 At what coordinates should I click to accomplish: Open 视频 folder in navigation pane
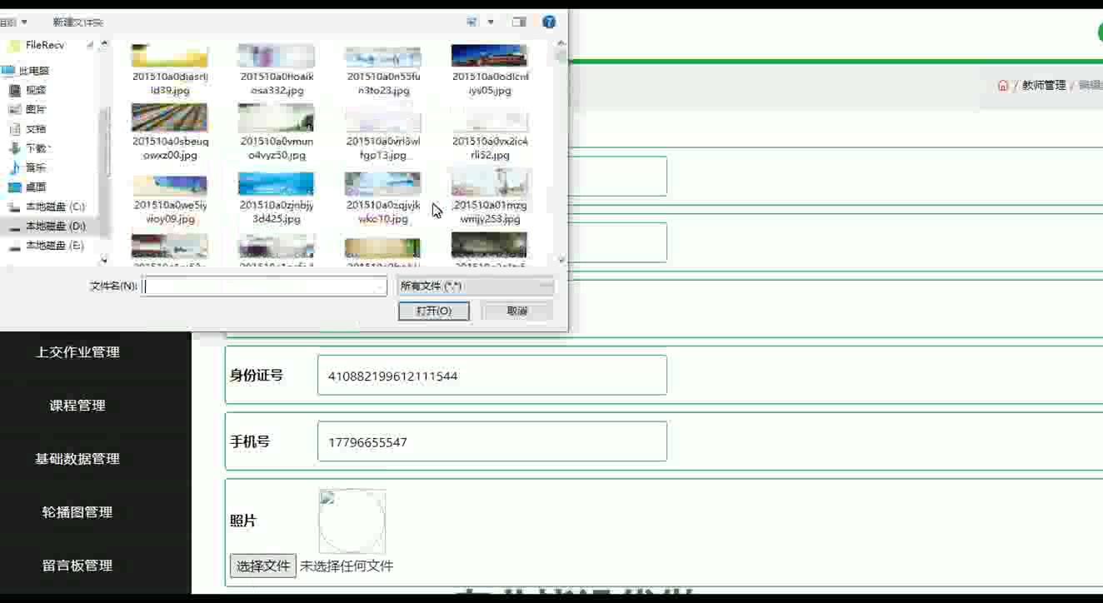[x=36, y=90]
